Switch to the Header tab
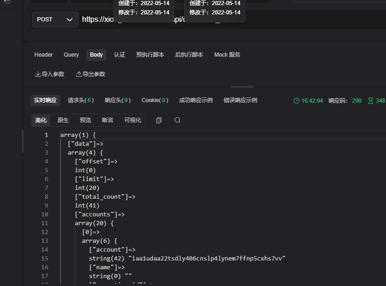This screenshot has height=286, width=386. (x=43, y=54)
